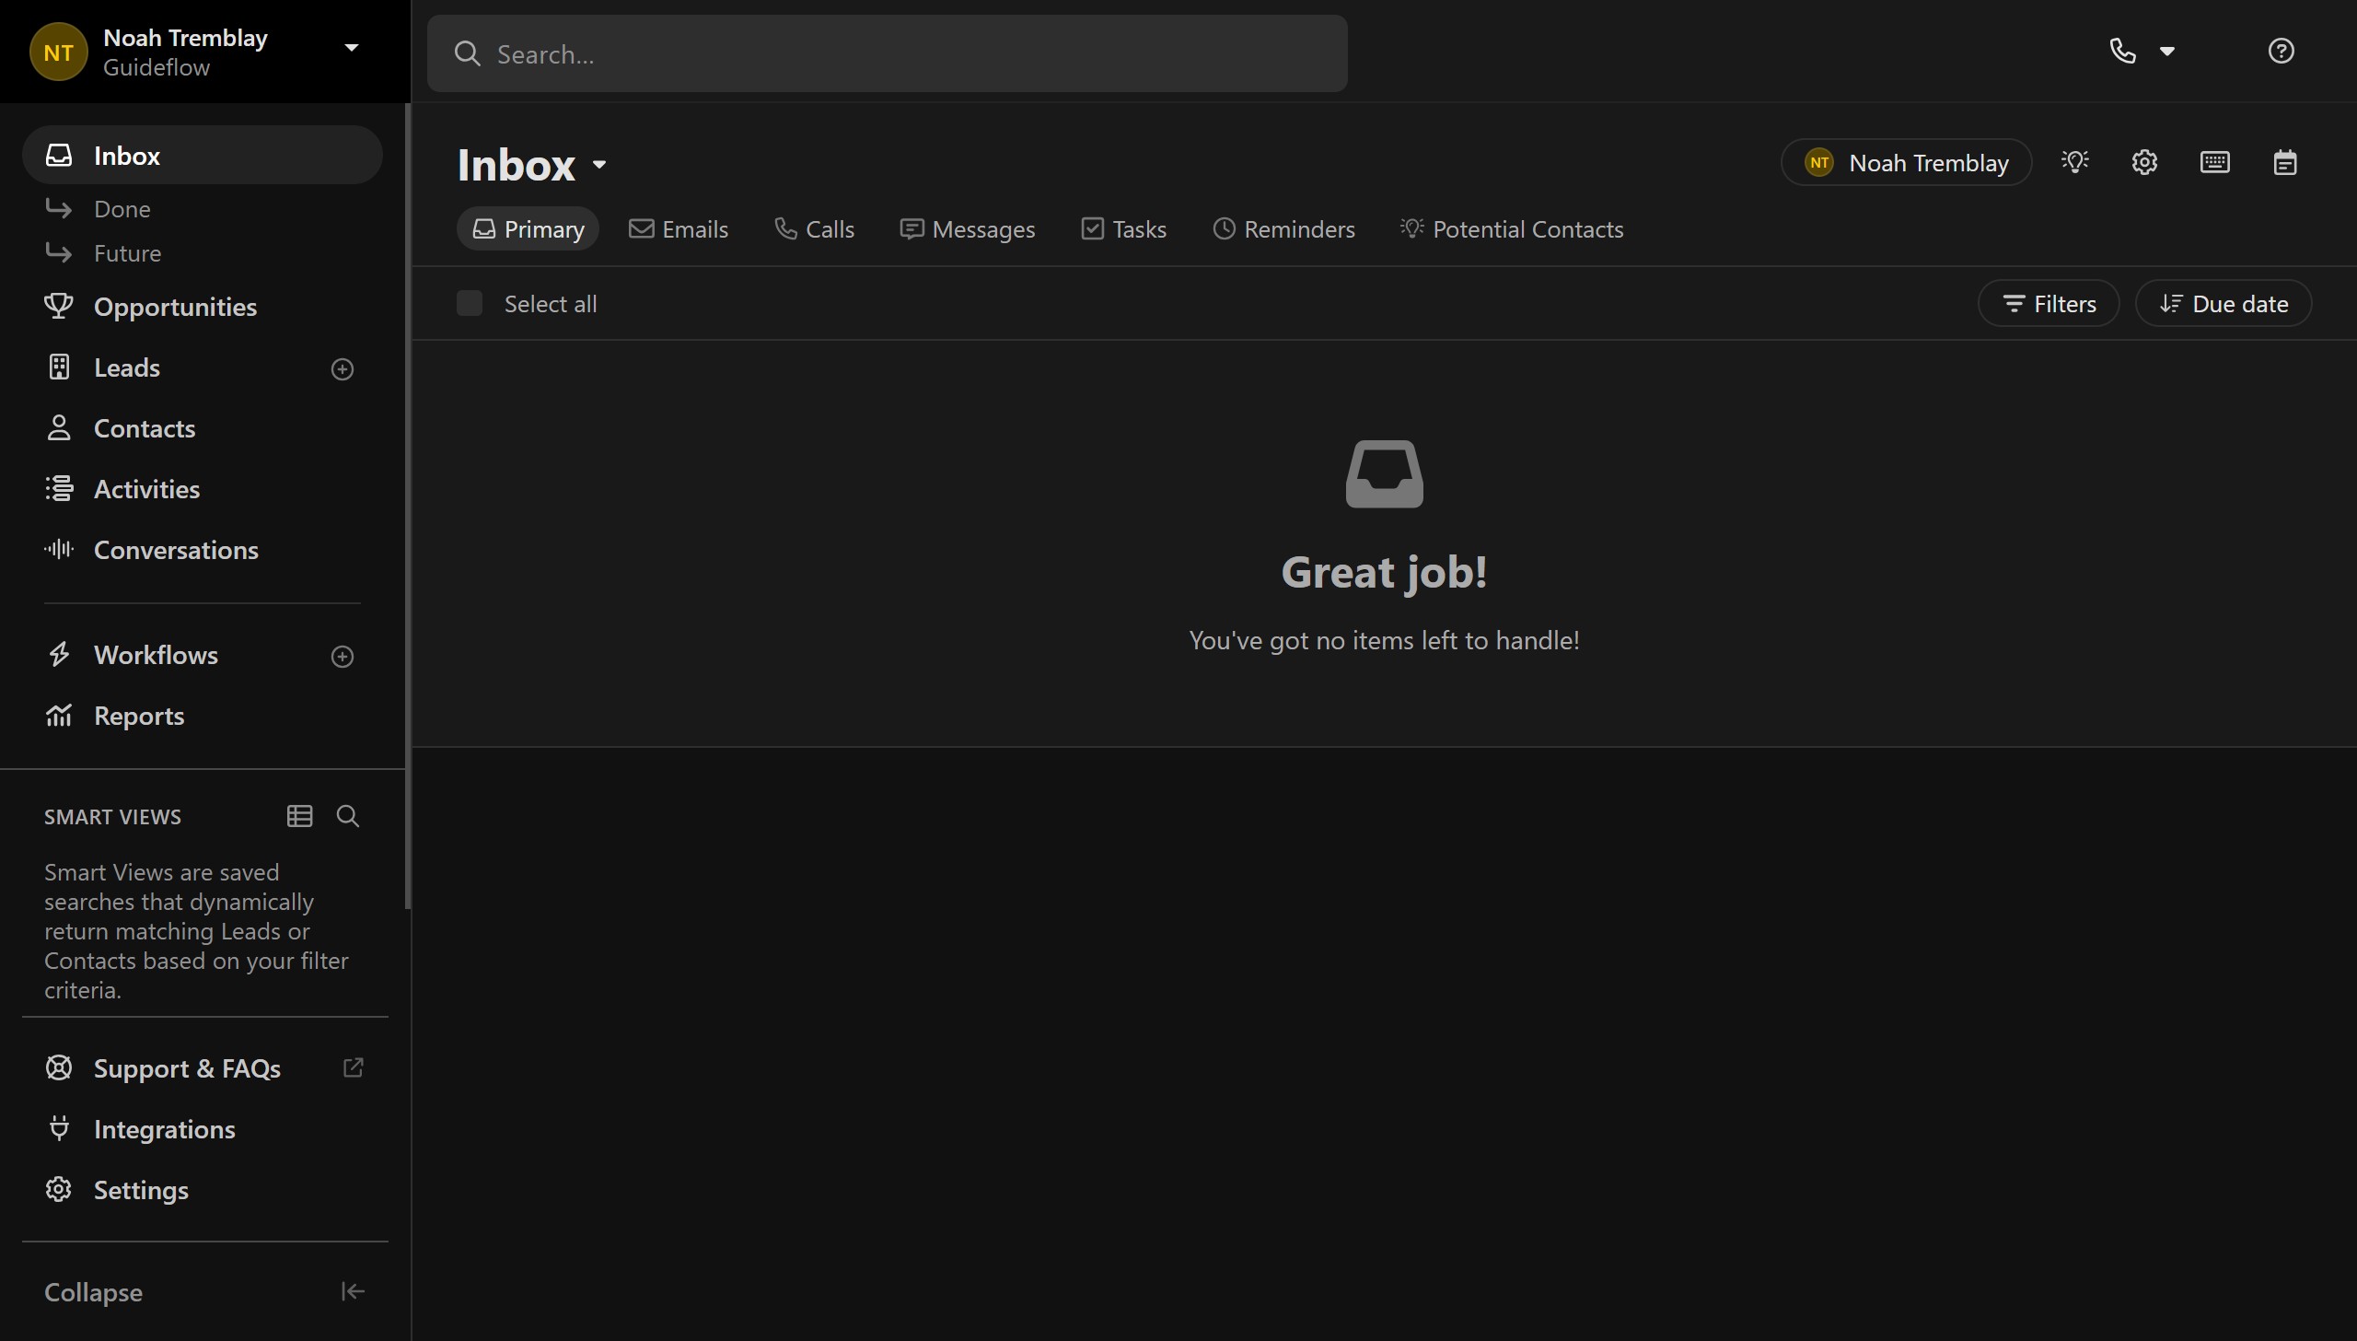
Task: Click the building icon next to Leads
Action: [x=59, y=367]
